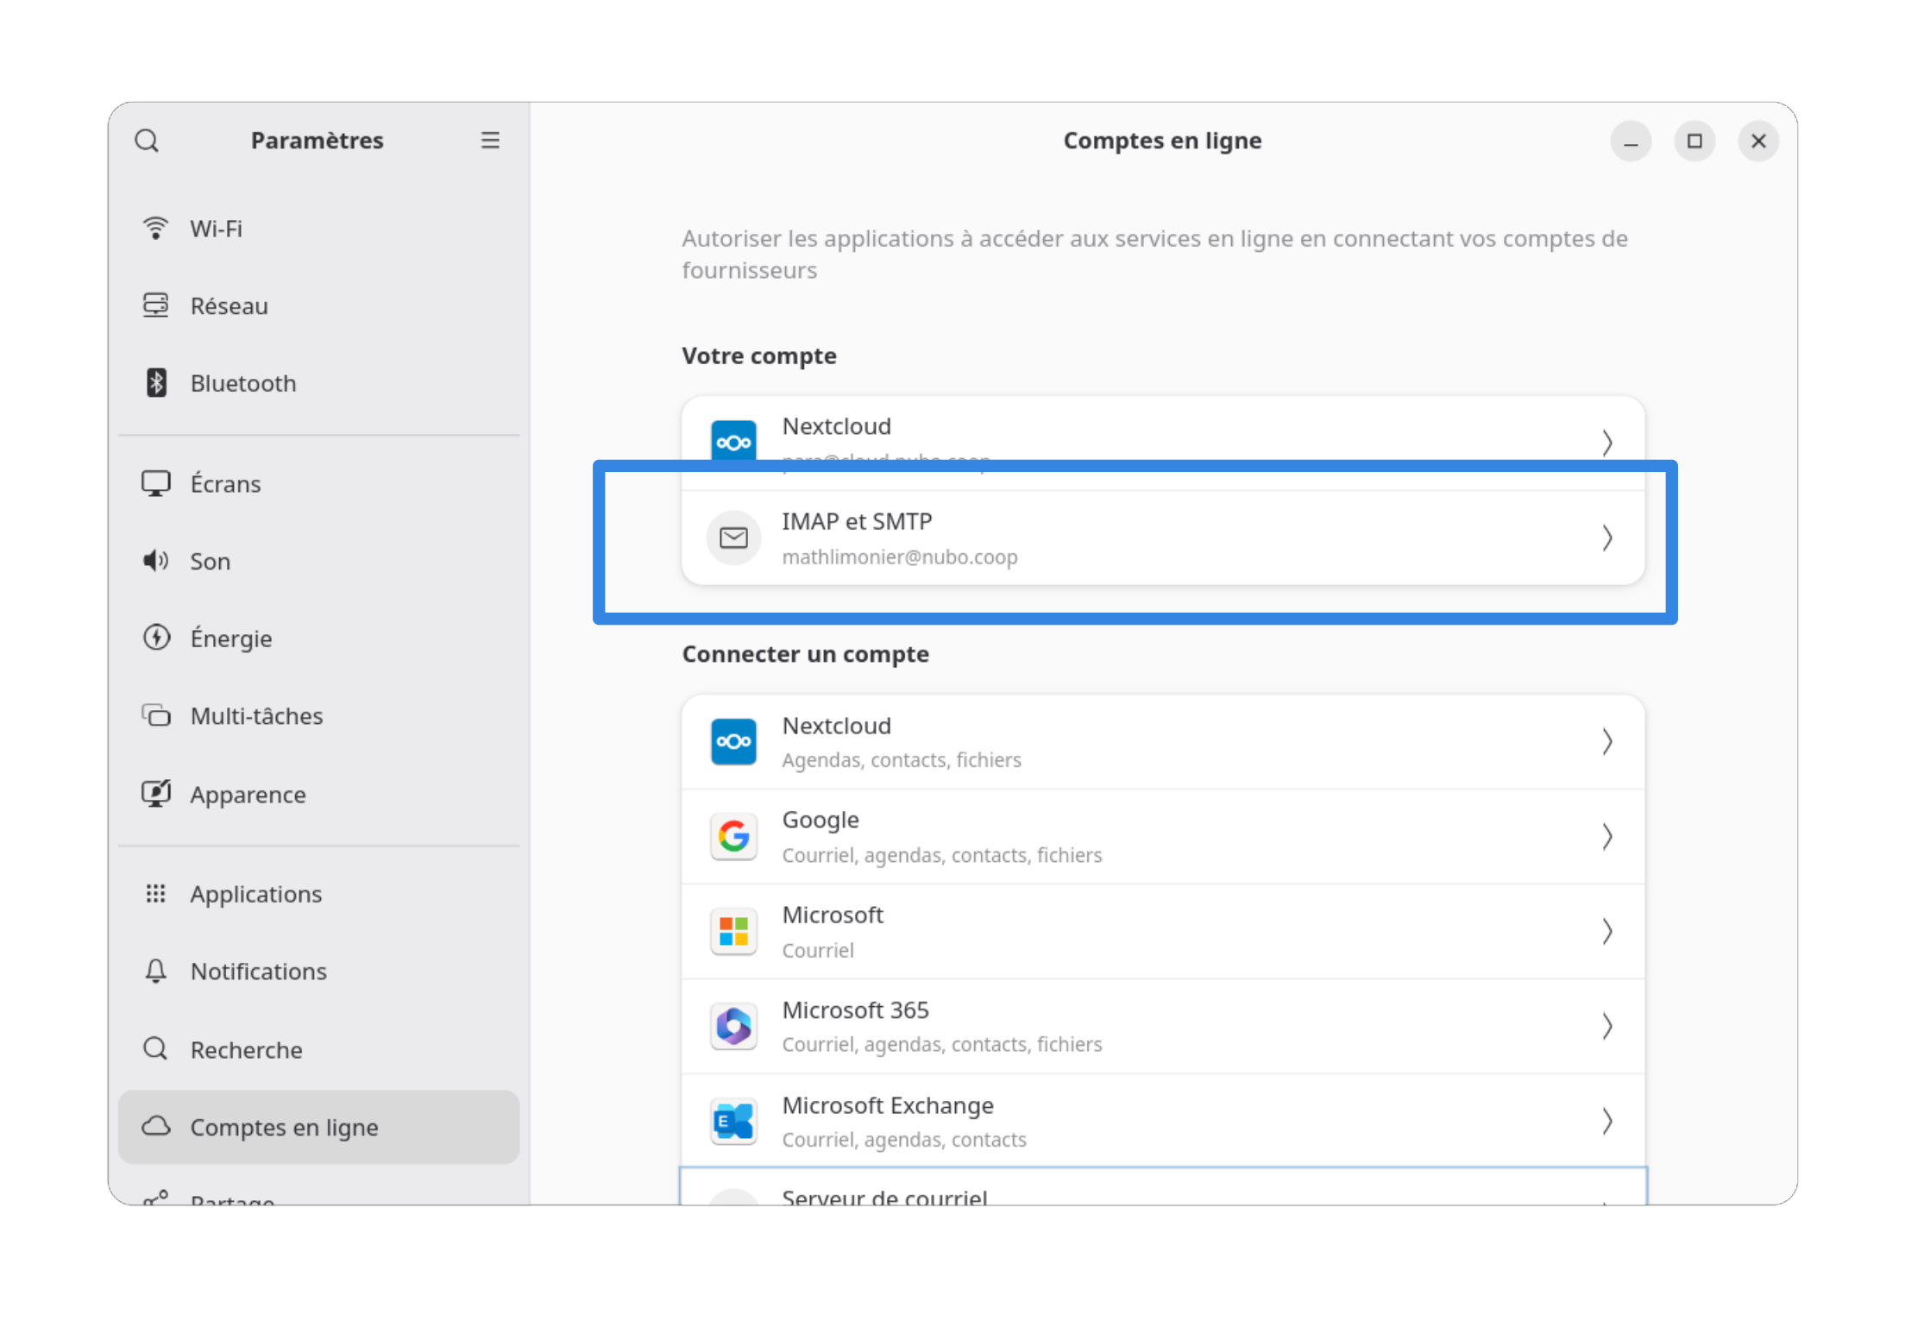The image size is (1905, 1321).
Task: Select the Notifications bell icon
Action: (x=155, y=971)
